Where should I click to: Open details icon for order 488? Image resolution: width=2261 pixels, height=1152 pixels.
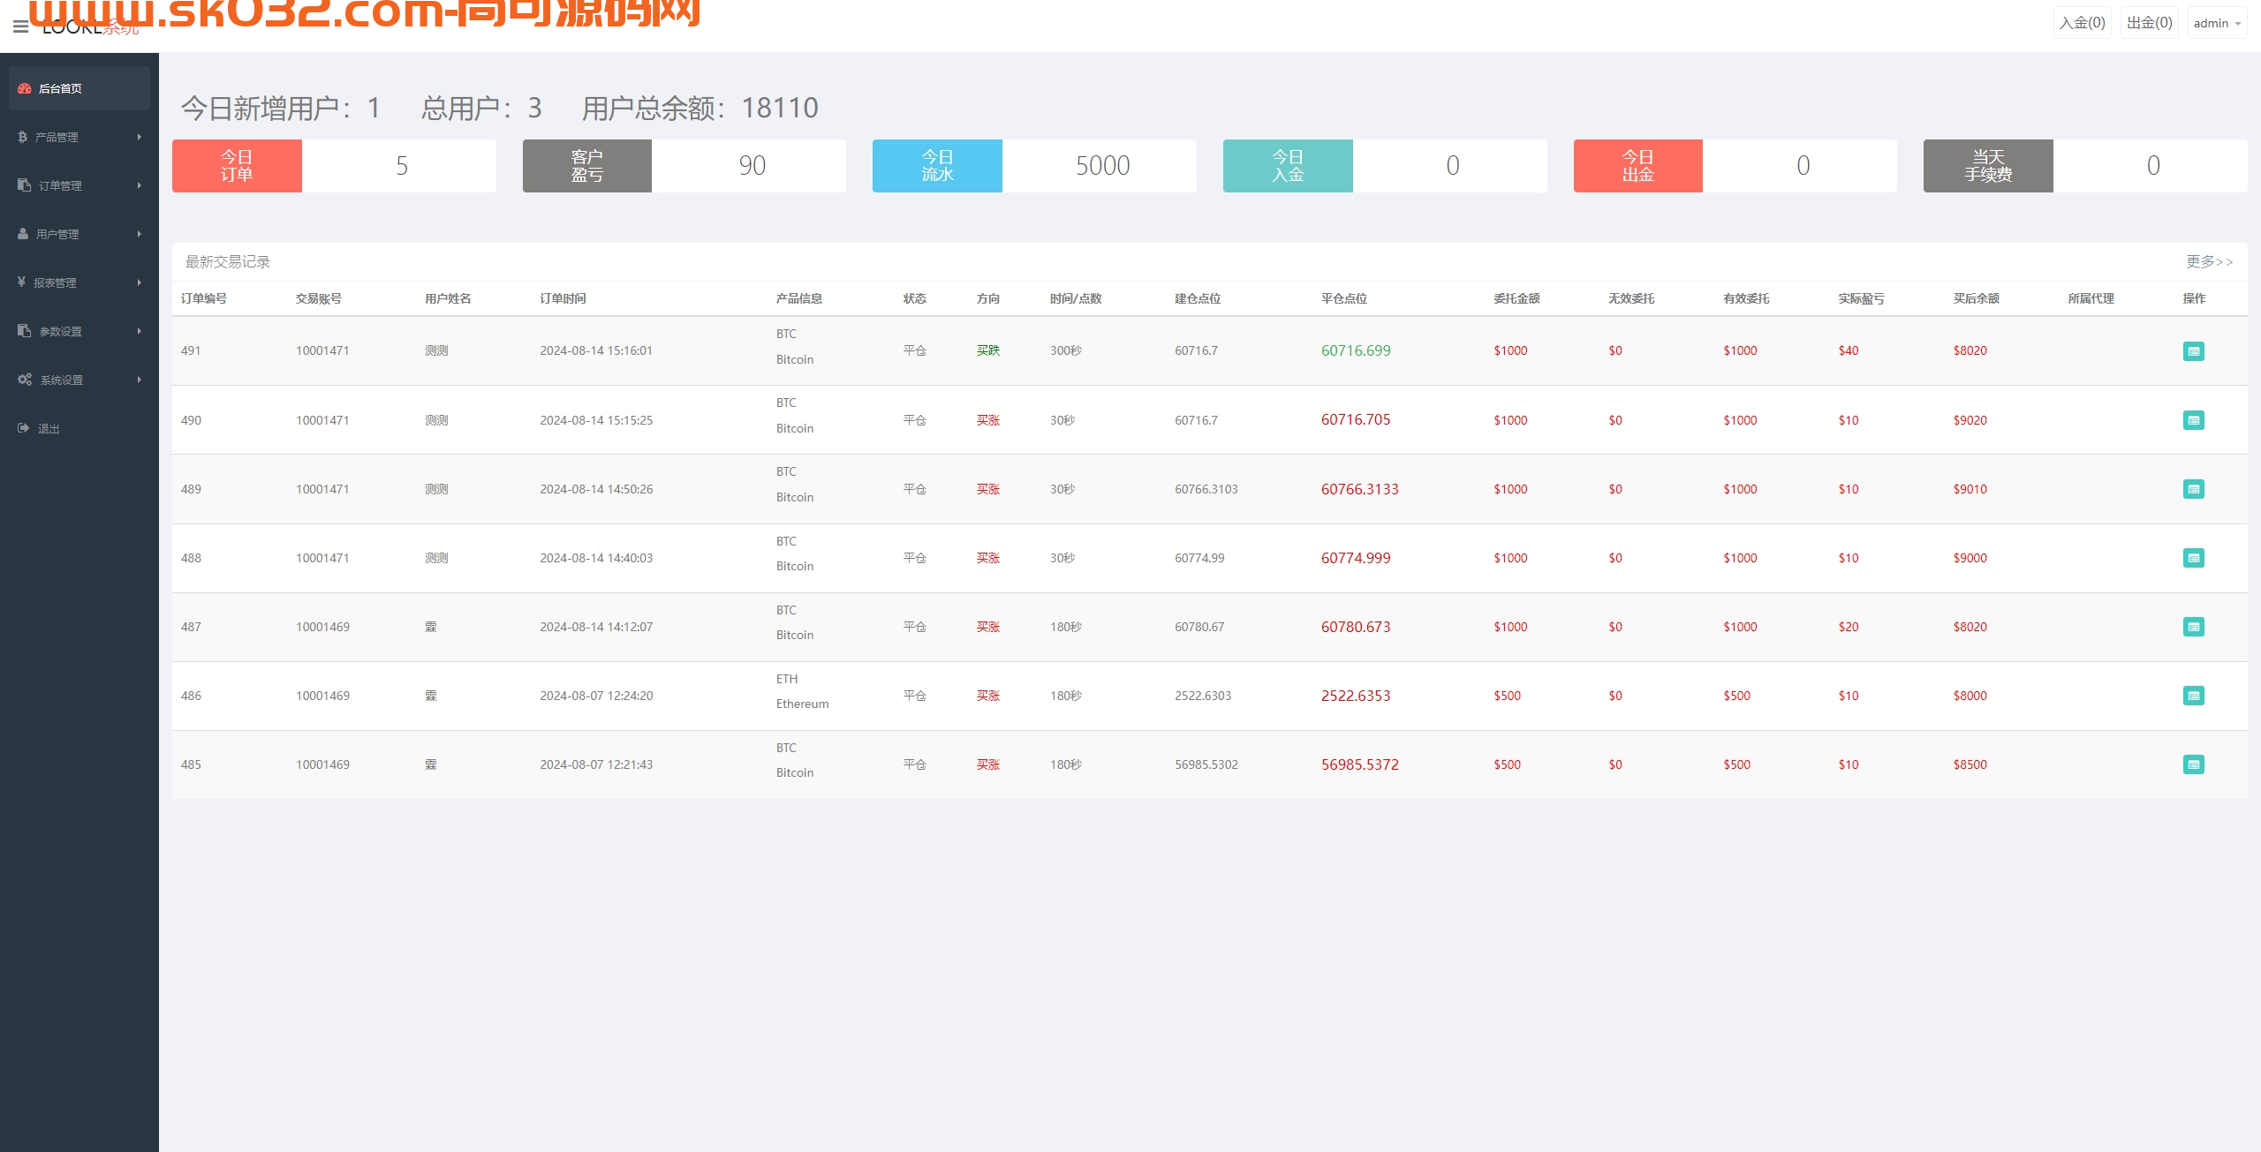[x=2193, y=558]
